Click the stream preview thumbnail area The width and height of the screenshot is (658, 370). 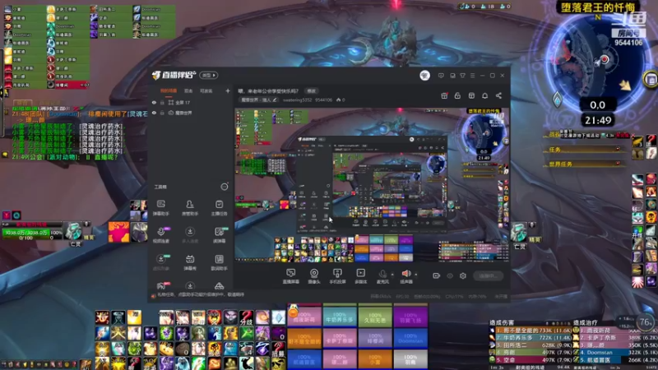point(372,186)
